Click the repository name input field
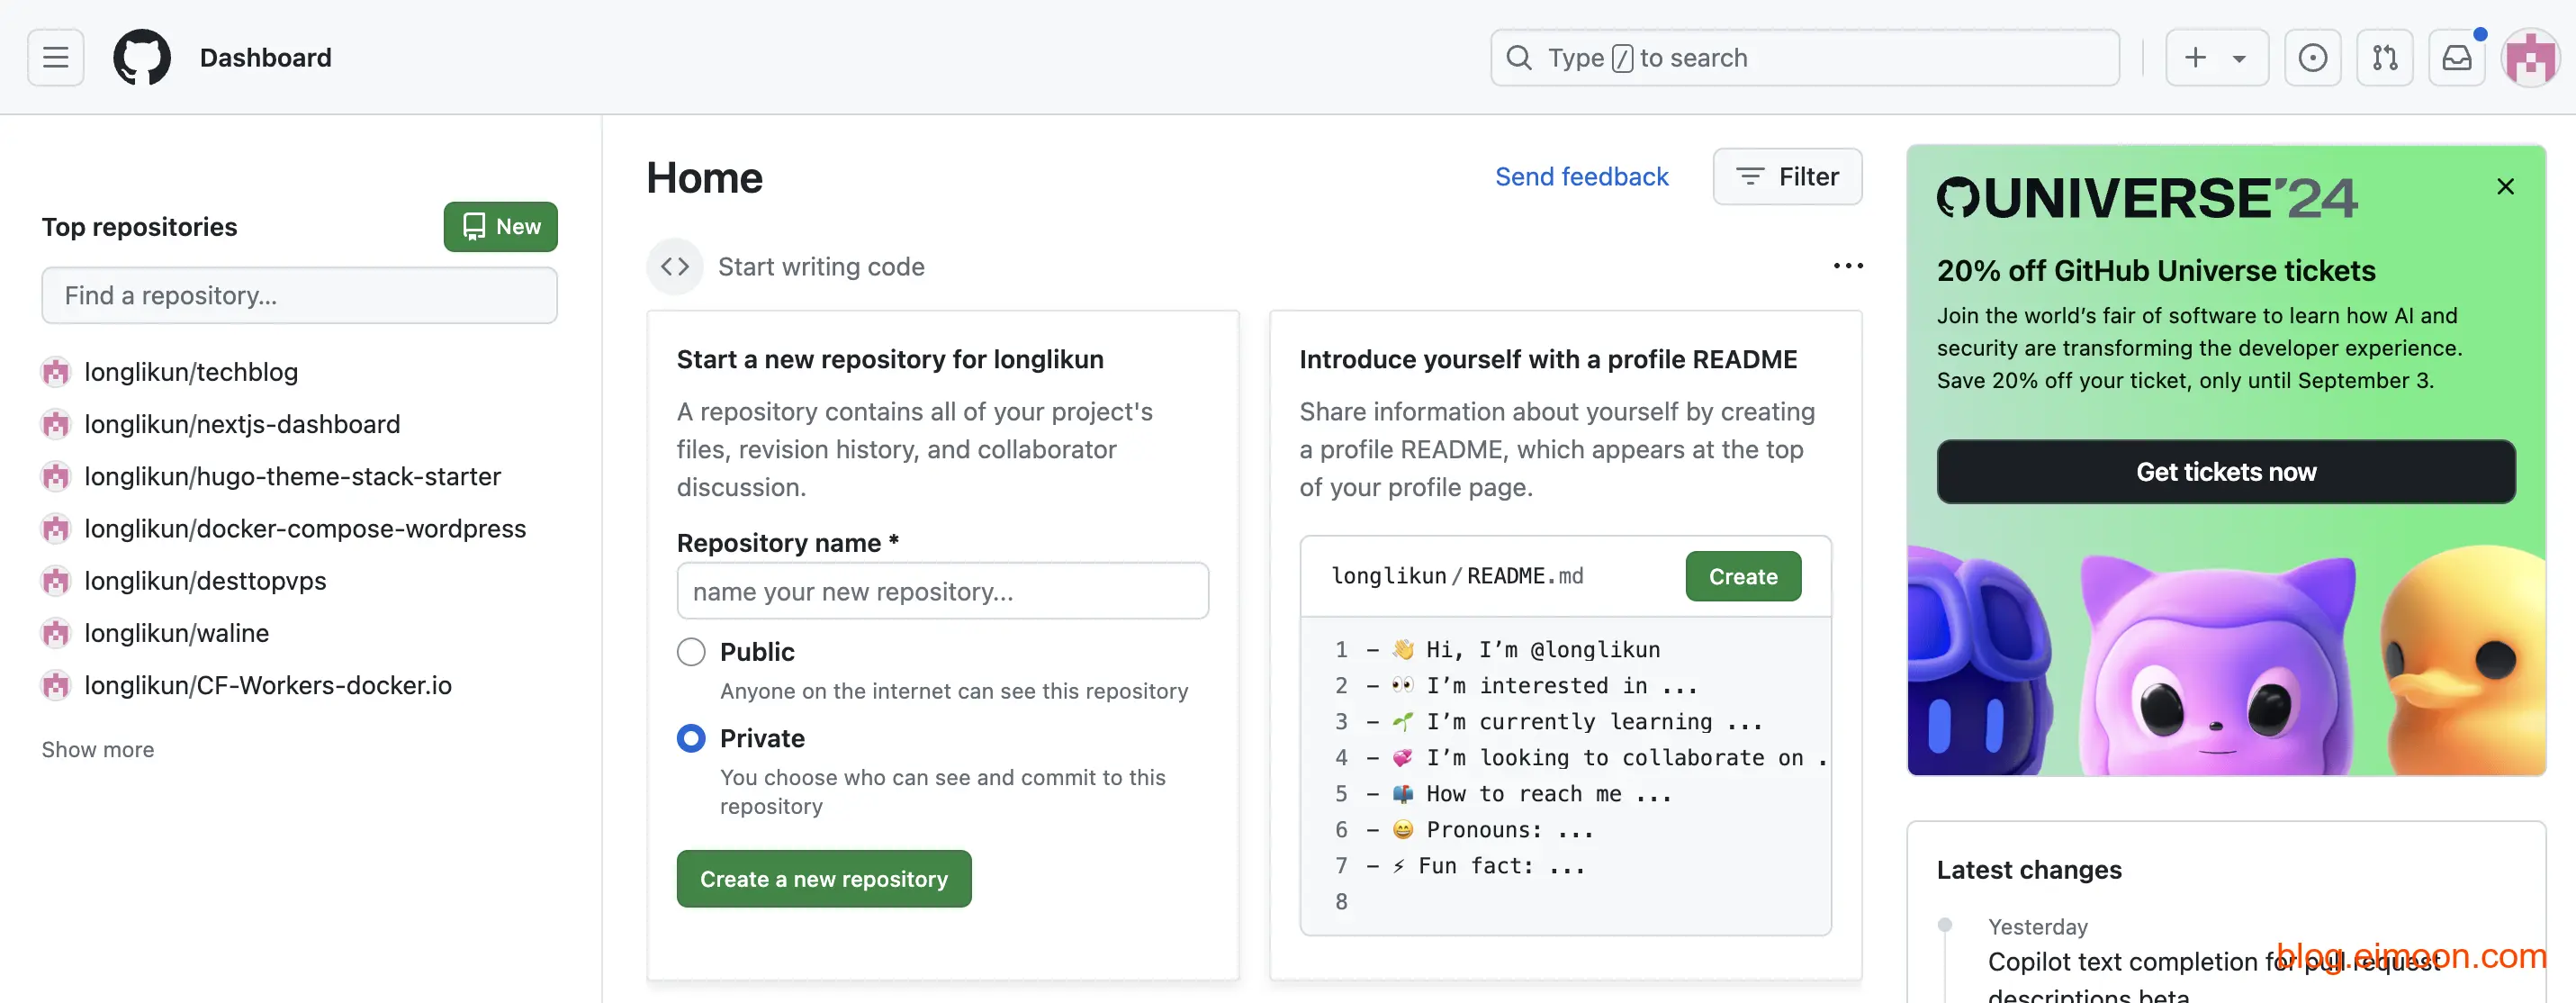This screenshot has height=1003, width=2576. (x=943, y=591)
